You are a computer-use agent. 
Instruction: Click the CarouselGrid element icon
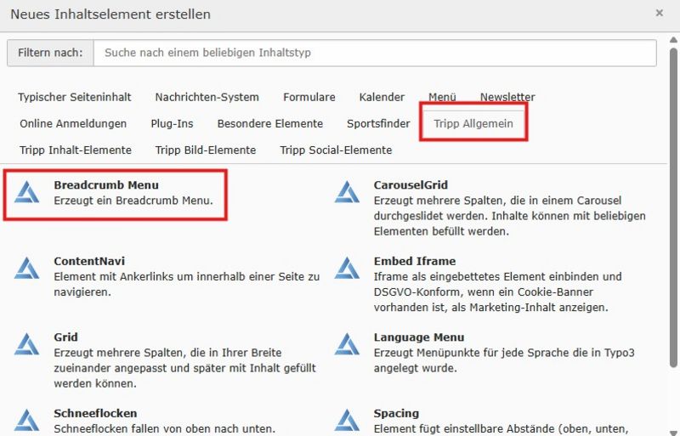347,192
